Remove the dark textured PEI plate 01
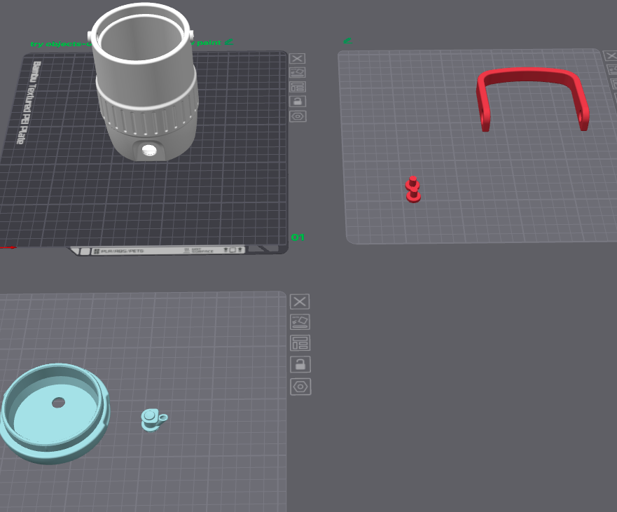The width and height of the screenshot is (617, 512). [x=297, y=59]
